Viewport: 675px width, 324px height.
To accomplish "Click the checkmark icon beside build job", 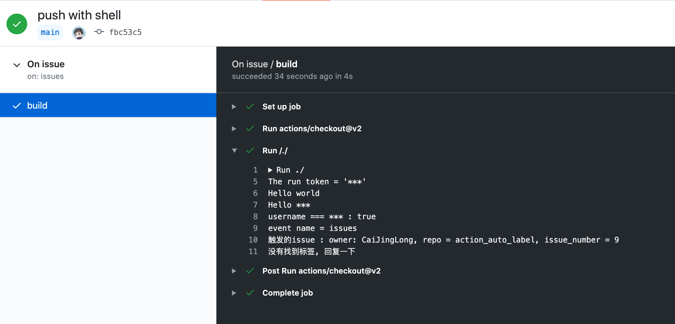I will click(17, 106).
